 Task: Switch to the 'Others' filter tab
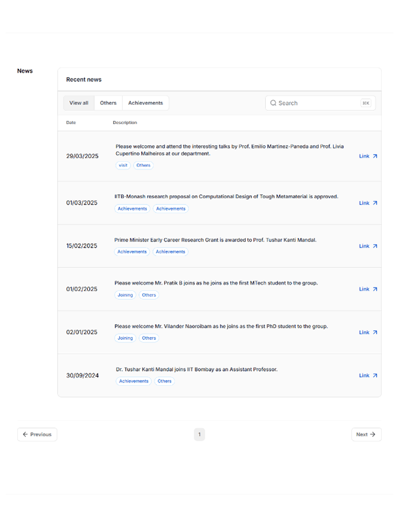108,103
